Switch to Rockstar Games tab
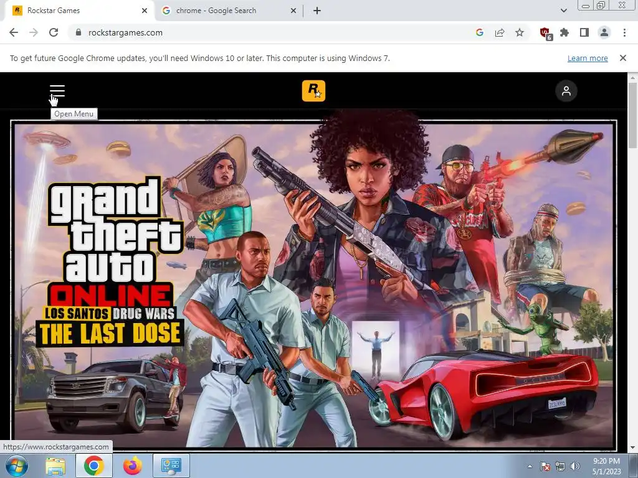The width and height of the screenshot is (638, 478). coord(79,11)
